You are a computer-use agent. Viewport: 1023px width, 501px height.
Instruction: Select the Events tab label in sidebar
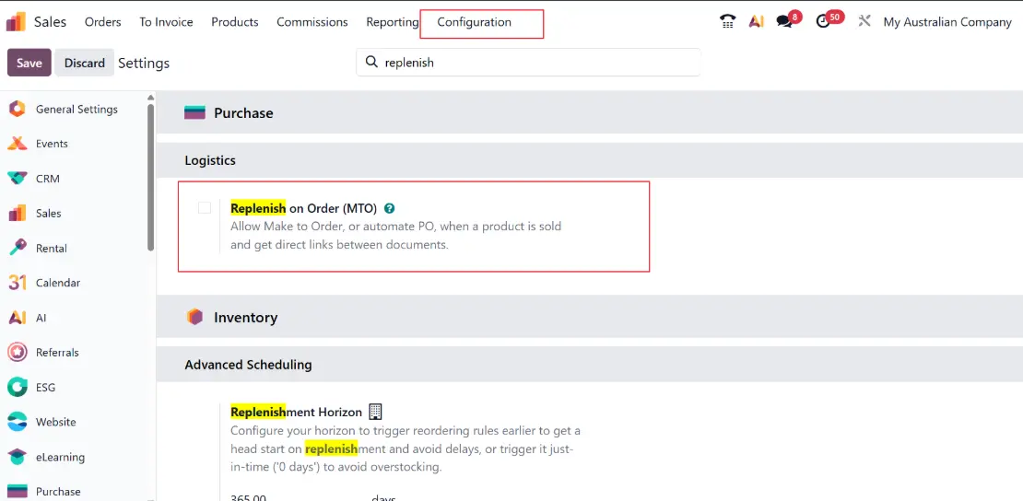click(x=52, y=144)
